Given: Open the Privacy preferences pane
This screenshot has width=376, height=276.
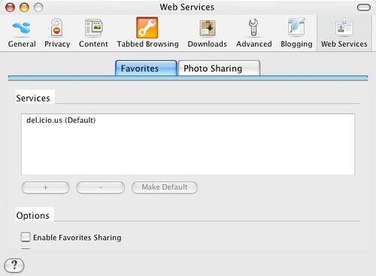Looking at the screenshot, I should click(x=57, y=33).
